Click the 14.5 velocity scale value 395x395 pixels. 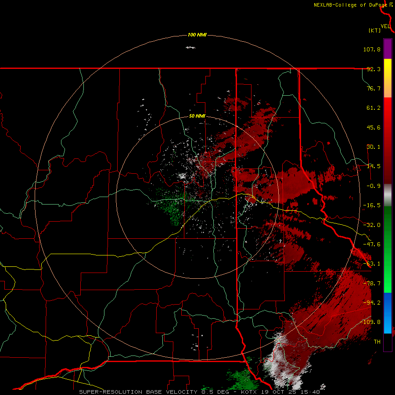pos(373,166)
